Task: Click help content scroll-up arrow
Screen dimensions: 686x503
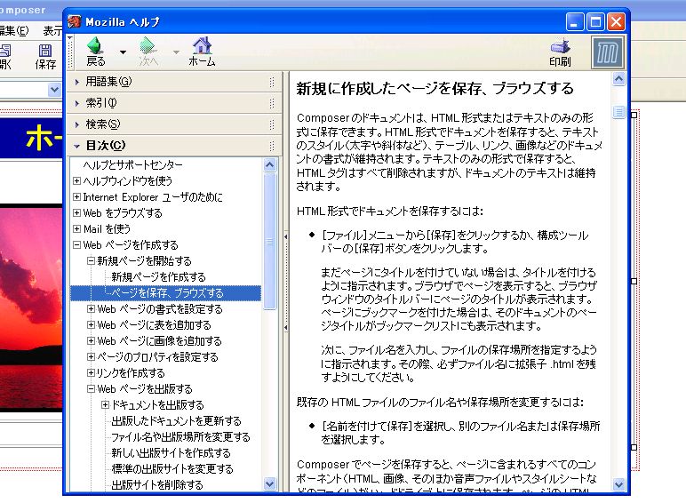Action: tap(618, 79)
